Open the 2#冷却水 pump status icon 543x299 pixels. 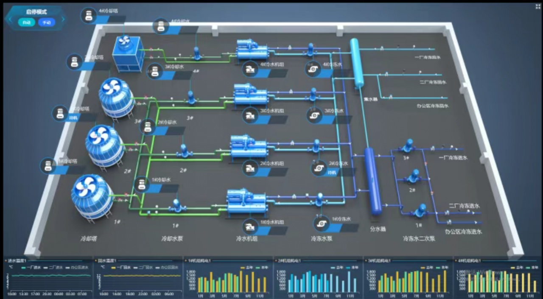[148, 126]
